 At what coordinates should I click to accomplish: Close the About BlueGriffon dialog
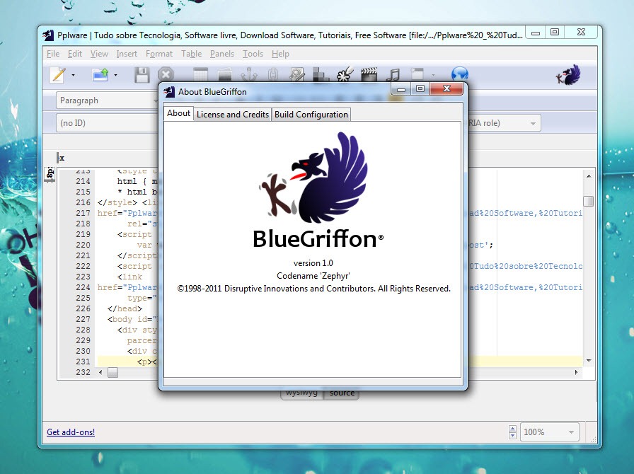pos(446,88)
